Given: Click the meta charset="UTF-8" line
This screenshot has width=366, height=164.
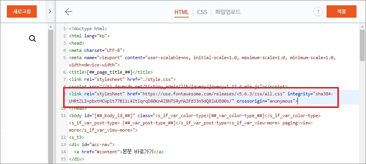Looking at the screenshot, I should click(x=97, y=50).
